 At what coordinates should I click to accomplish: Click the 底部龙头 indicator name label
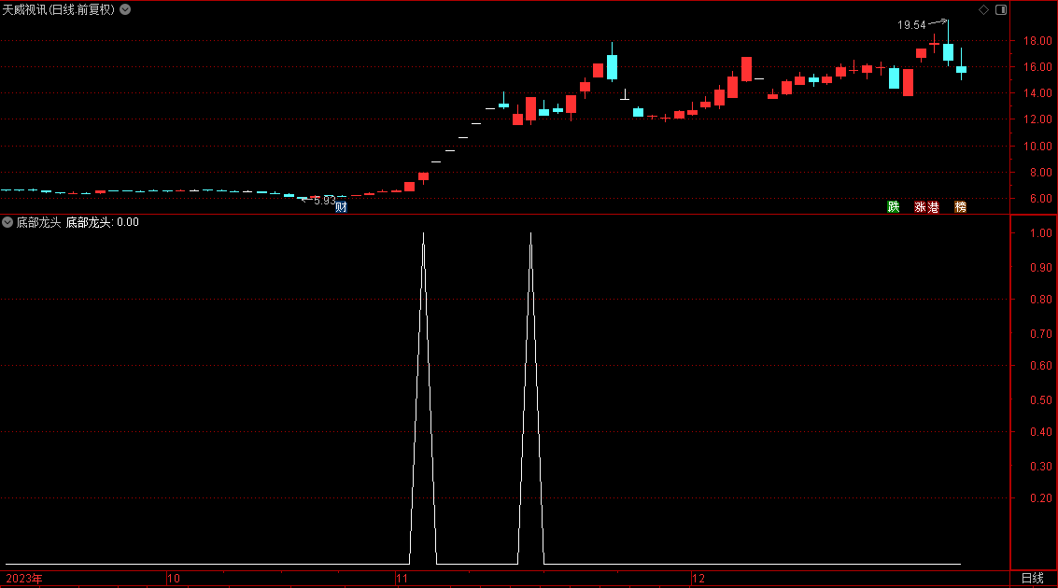tap(38, 222)
